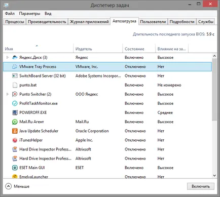Viewport: 220px width, 197px height.
Task: Click Включено status of ESET Main GUI
Action: point(134,168)
